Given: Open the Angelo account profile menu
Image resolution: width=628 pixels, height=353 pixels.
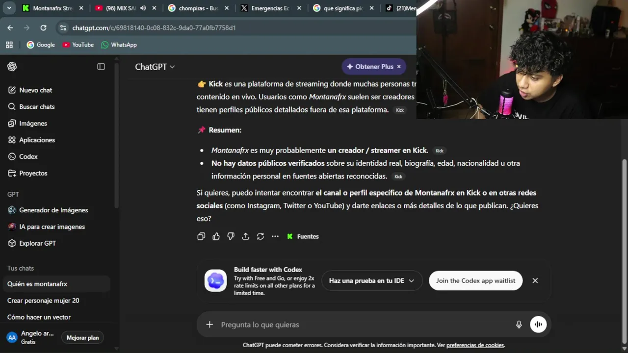Looking at the screenshot, I should [x=30, y=337].
